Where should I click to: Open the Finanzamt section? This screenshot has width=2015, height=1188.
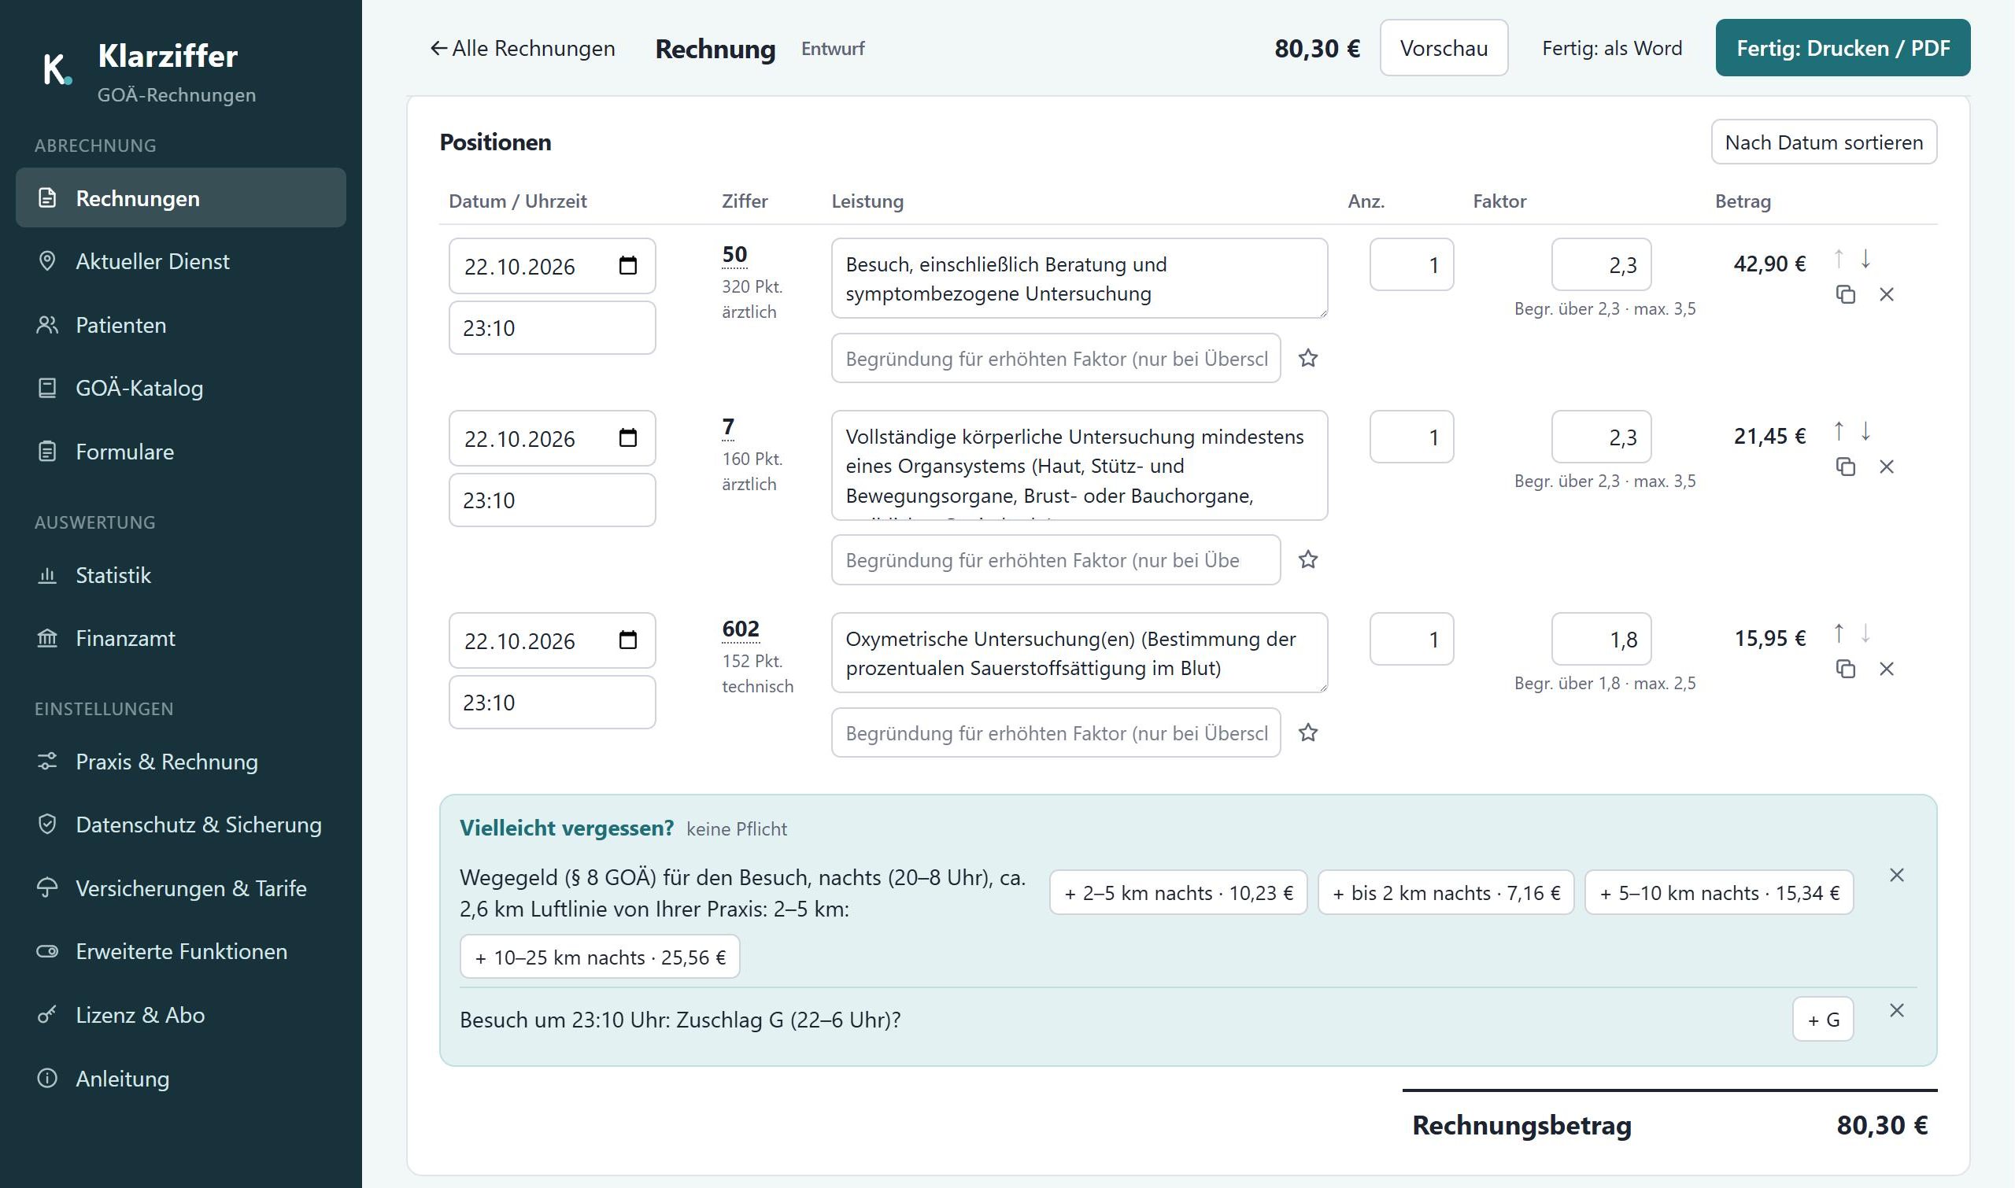click(181, 638)
